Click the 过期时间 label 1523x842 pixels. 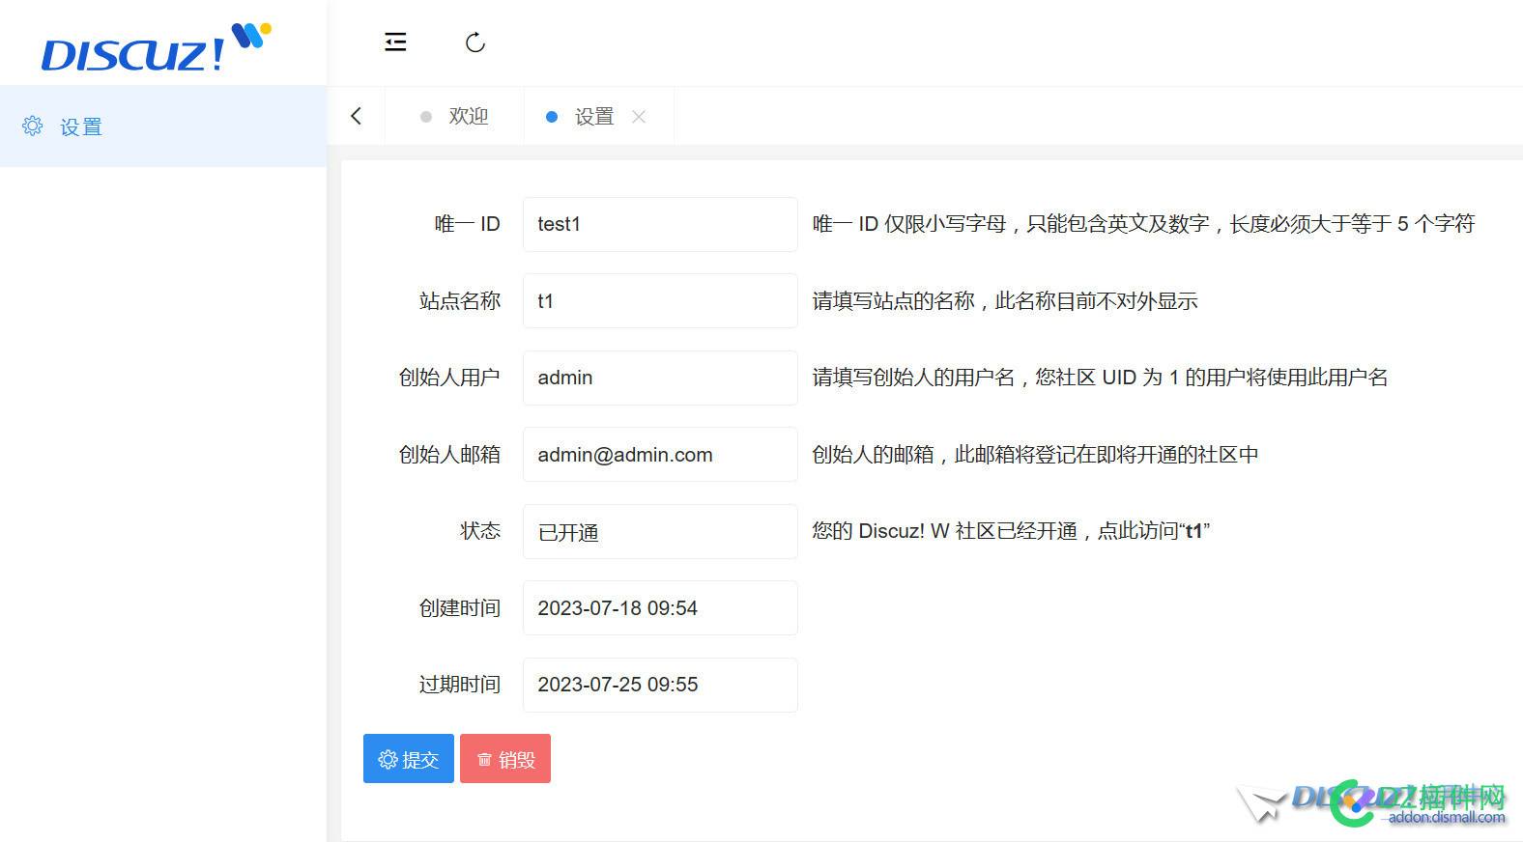(460, 685)
